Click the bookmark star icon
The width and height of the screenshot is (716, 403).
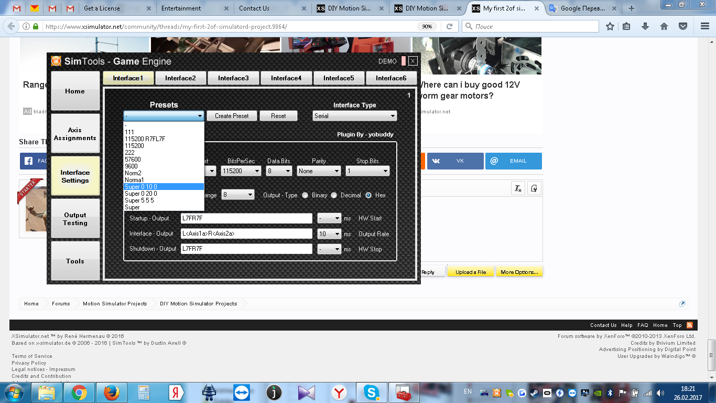click(610, 26)
